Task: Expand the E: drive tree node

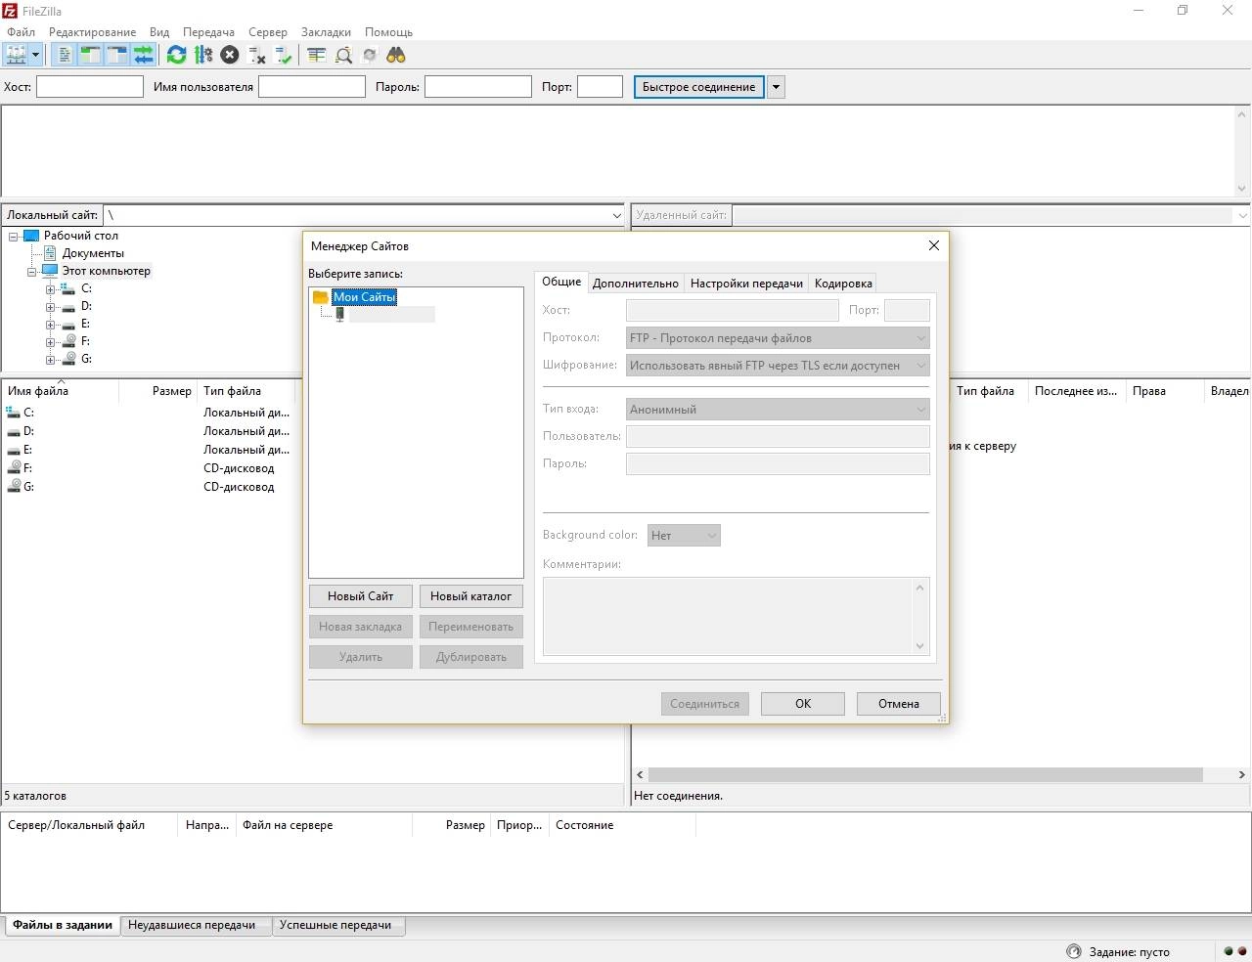Action: [x=51, y=325]
